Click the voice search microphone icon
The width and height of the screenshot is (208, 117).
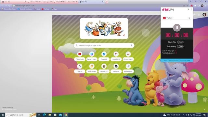[131, 45]
